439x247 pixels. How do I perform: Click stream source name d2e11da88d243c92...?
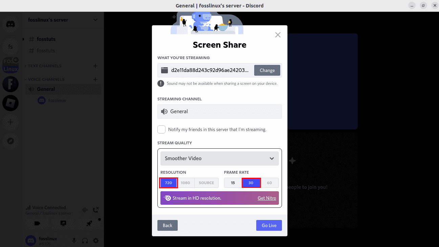pos(210,70)
